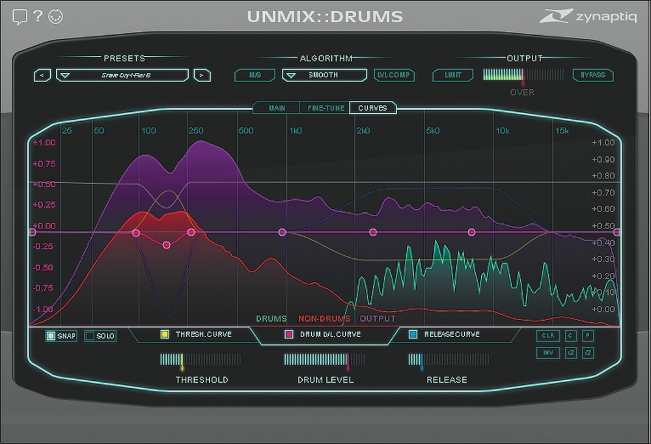Click the '+0.30' scale value
The height and width of the screenshot is (444, 651).
point(603,259)
